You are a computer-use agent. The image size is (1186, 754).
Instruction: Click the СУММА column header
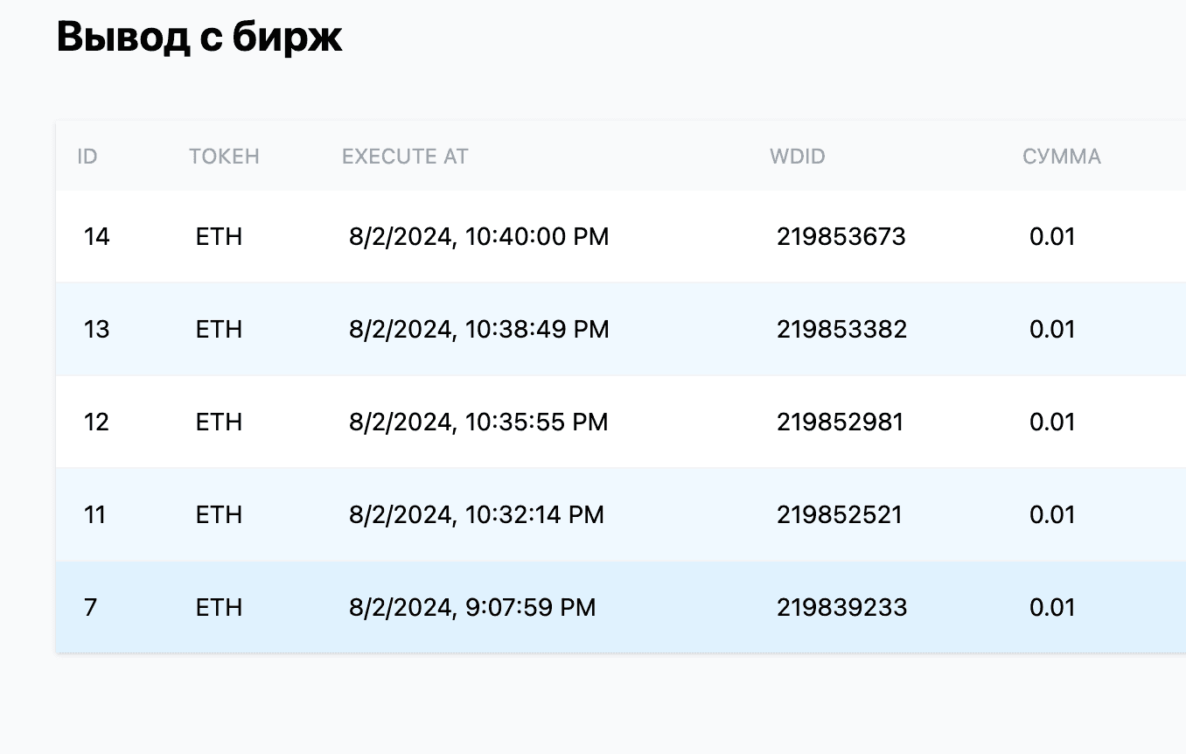[x=1061, y=157]
